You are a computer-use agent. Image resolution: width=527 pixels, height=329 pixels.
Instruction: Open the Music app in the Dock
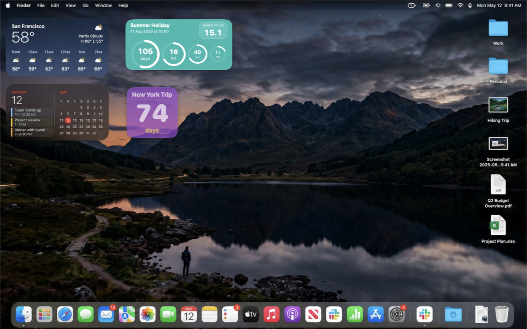[x=272, y=314]
